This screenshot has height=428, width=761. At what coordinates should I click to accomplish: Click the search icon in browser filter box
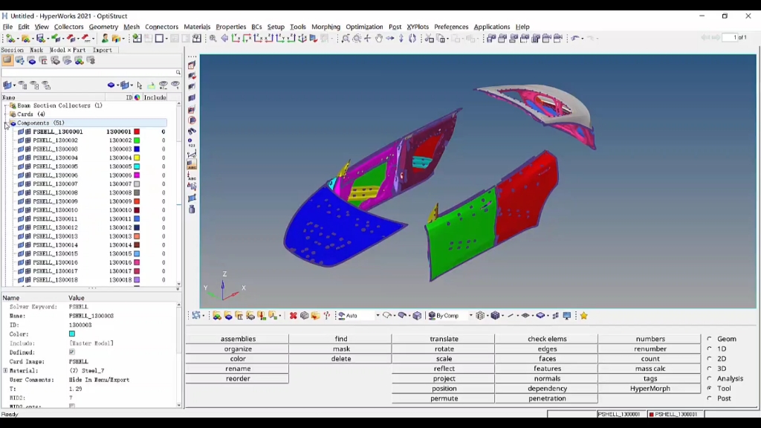point(178,73)
